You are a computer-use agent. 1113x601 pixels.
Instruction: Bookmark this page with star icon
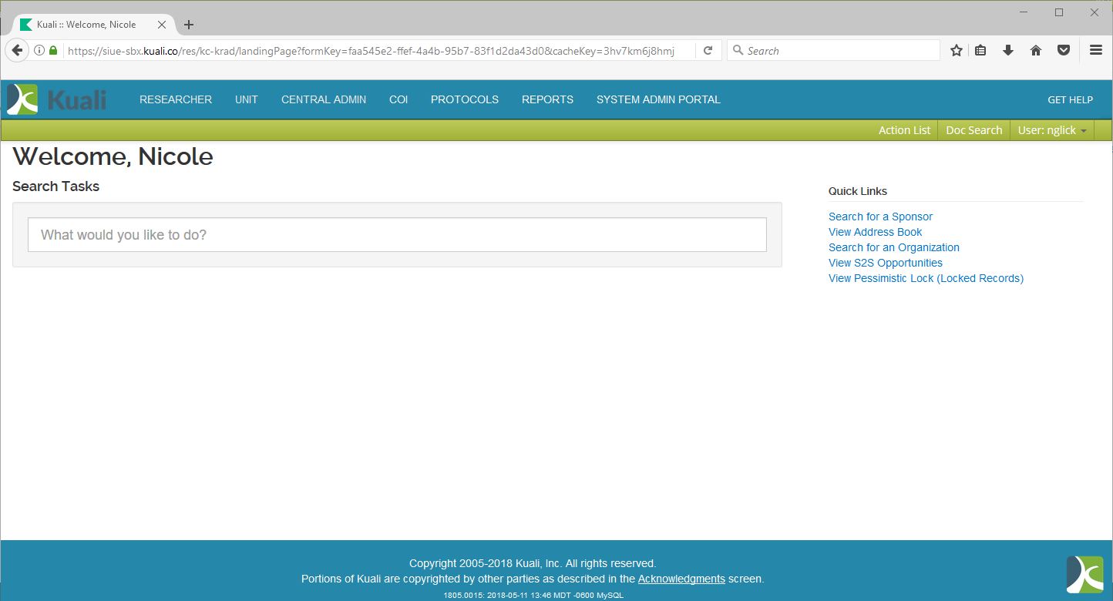point(957,51)
